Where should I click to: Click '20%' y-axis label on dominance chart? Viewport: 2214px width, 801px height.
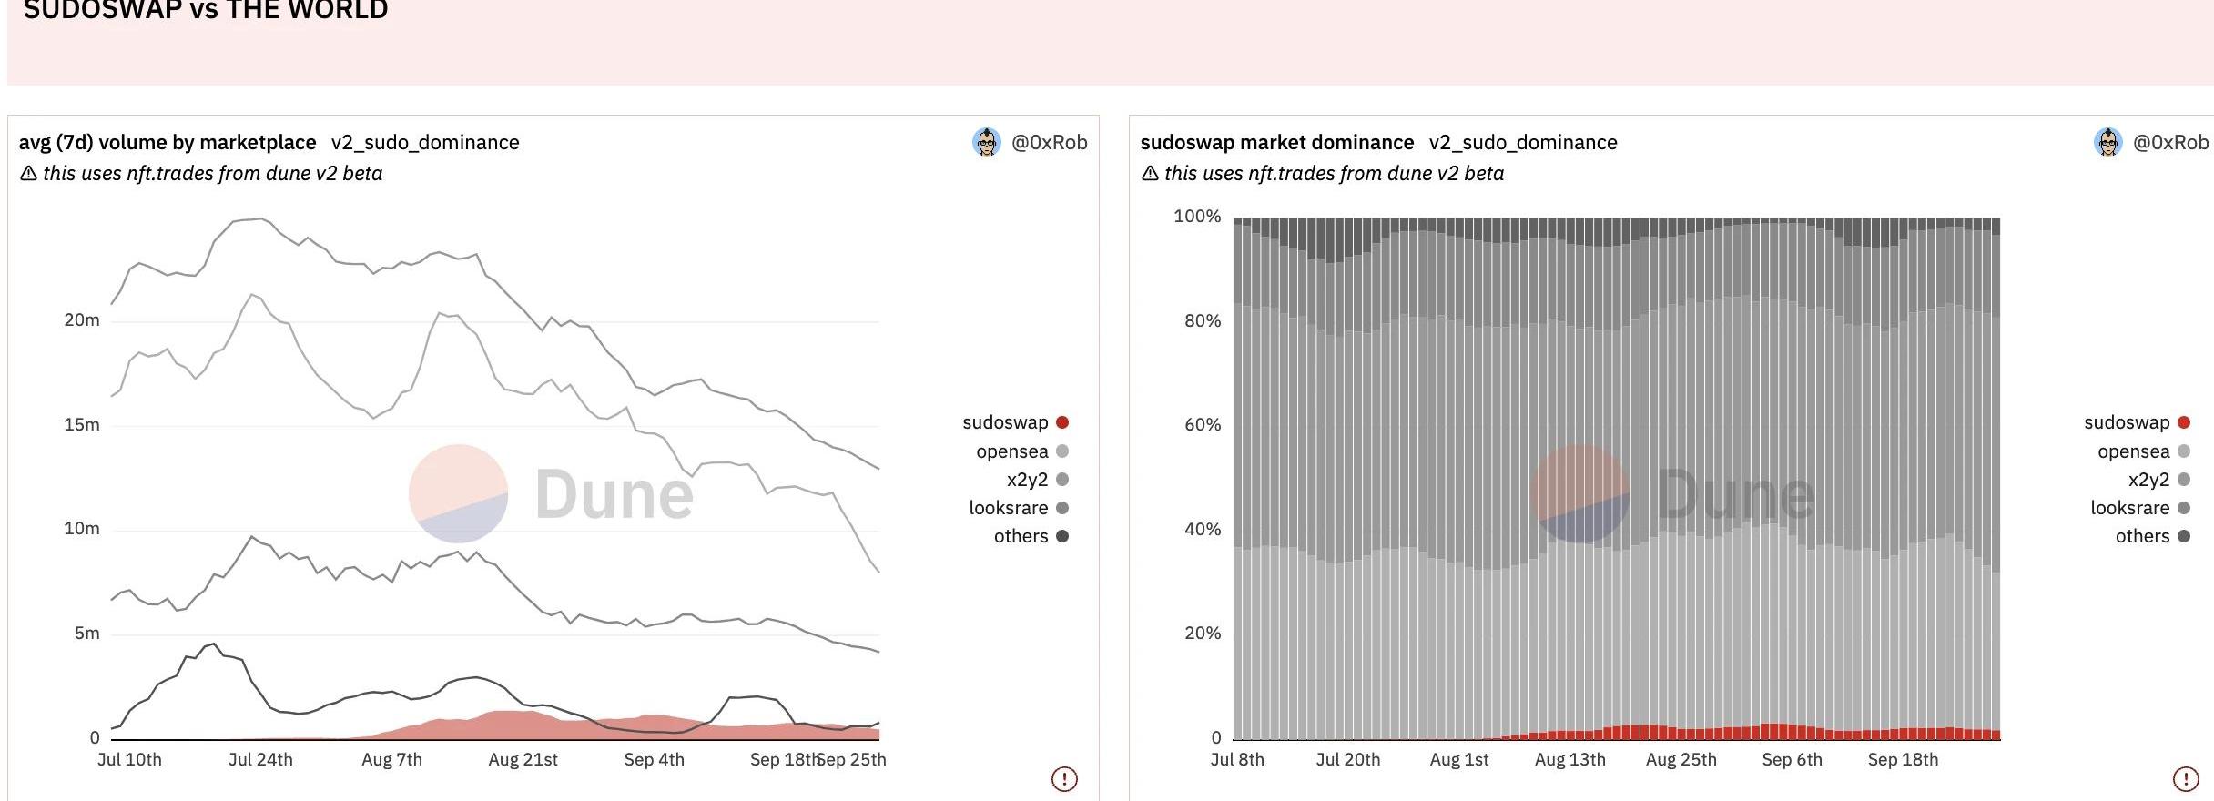(x=1203, y=634)
